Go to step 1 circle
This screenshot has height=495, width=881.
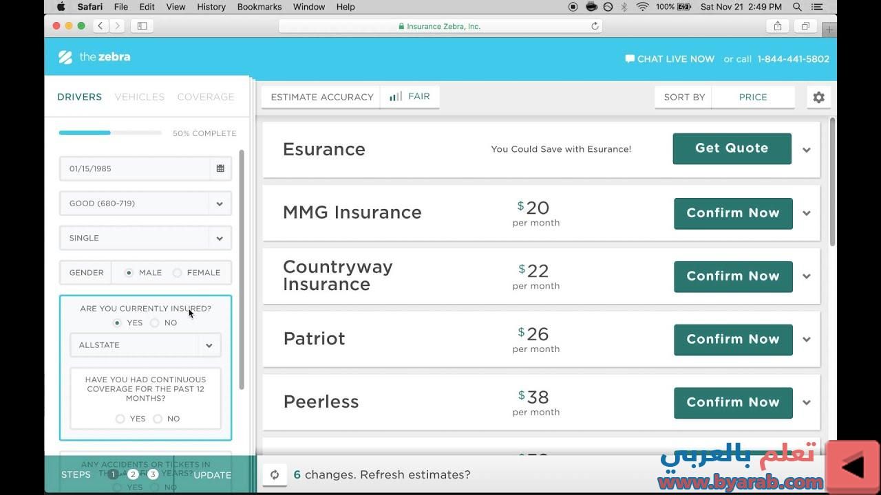click(x=113, y=474)
